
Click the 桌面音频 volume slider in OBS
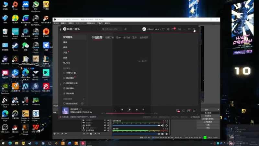(136, 134)
